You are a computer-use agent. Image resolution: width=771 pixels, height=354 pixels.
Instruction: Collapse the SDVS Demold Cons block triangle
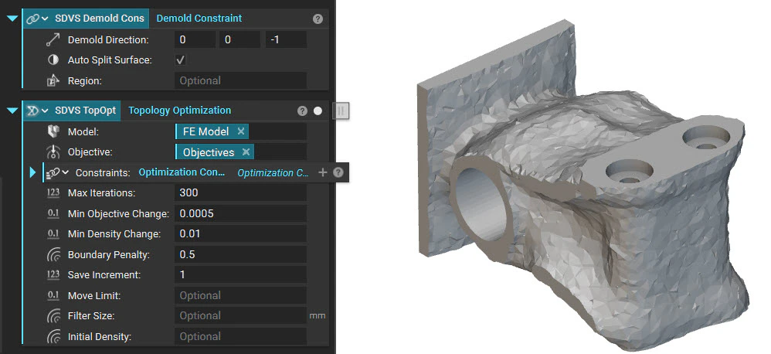pyautogui.click(x=12, y=19)
